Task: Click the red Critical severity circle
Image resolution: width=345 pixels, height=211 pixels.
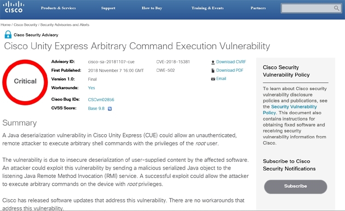Action: click(x=25, y=81)
